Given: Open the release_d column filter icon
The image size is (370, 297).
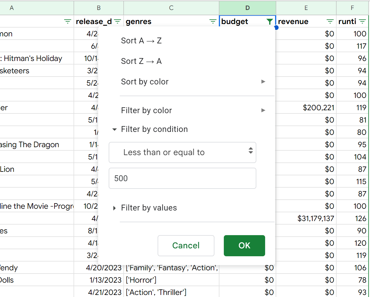Looking at the screenshot, I should coord(117,21).
